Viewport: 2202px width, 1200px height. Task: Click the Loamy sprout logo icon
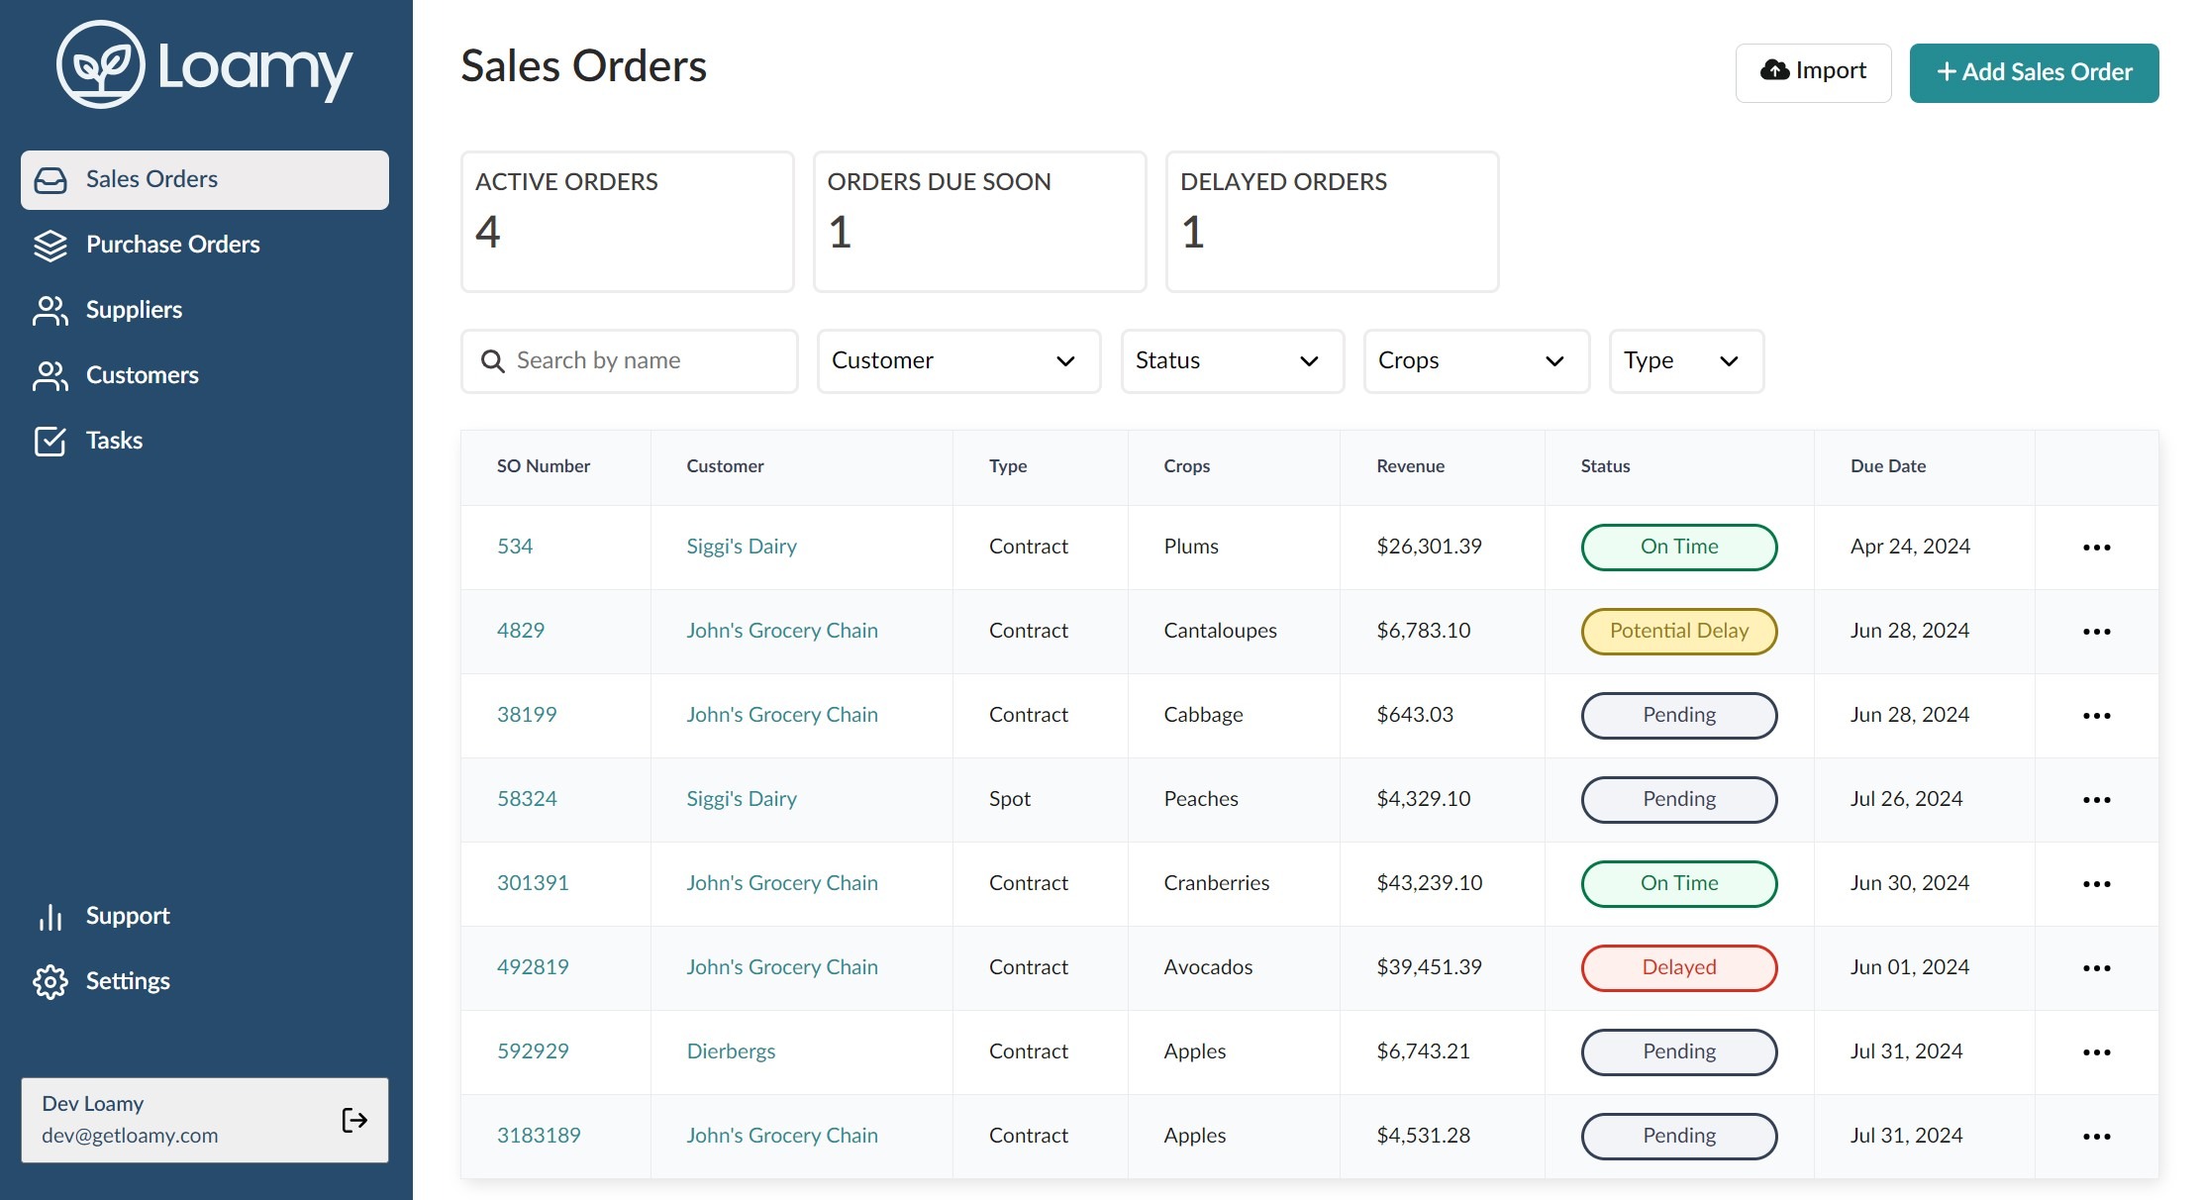101,64
